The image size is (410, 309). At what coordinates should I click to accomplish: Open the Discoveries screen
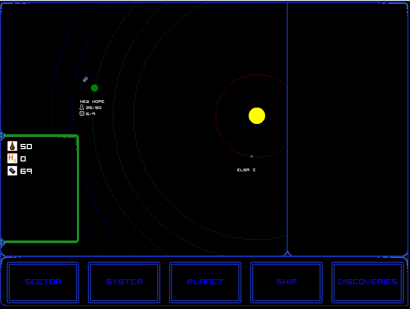coord(368,282)
